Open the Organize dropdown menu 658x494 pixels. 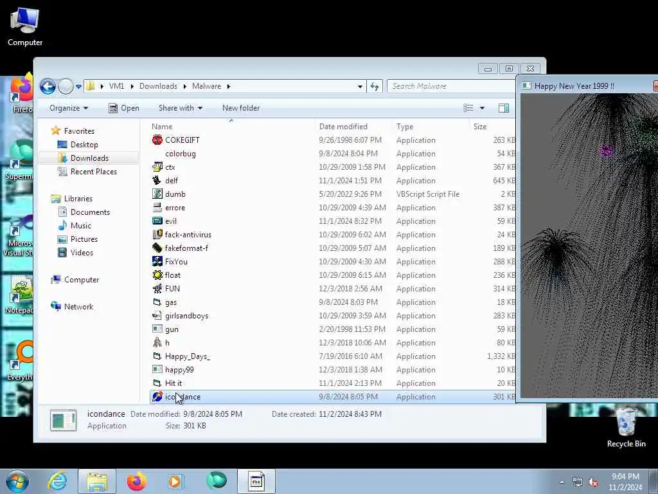point(68,108)
